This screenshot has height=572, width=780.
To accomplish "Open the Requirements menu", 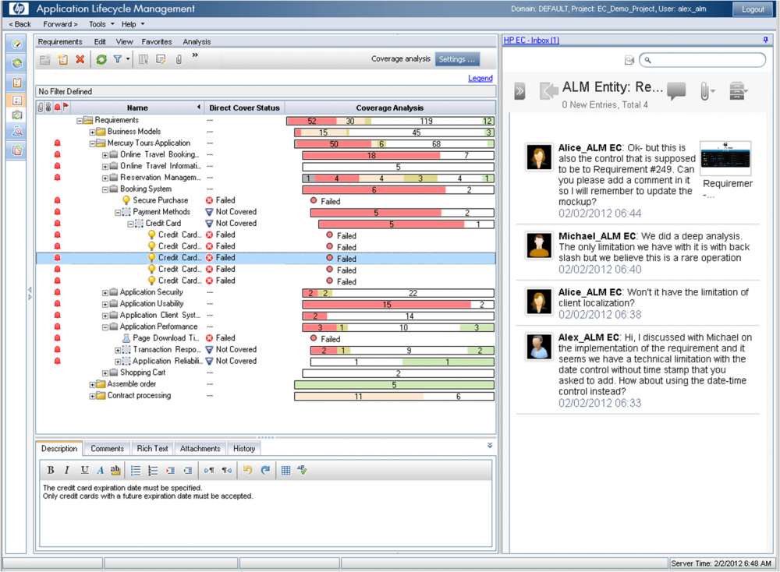I will click(60, 42).
